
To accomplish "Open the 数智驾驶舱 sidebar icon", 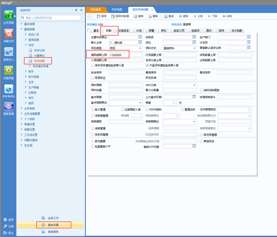I will (9, 89).
